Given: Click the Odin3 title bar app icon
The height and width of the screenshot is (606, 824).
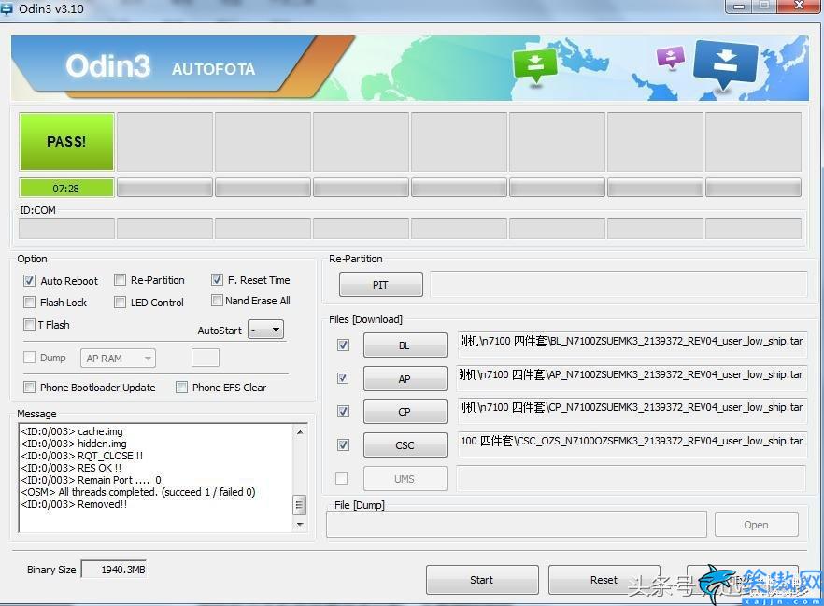Looking at the screenshot, I should tap(6, 9).
